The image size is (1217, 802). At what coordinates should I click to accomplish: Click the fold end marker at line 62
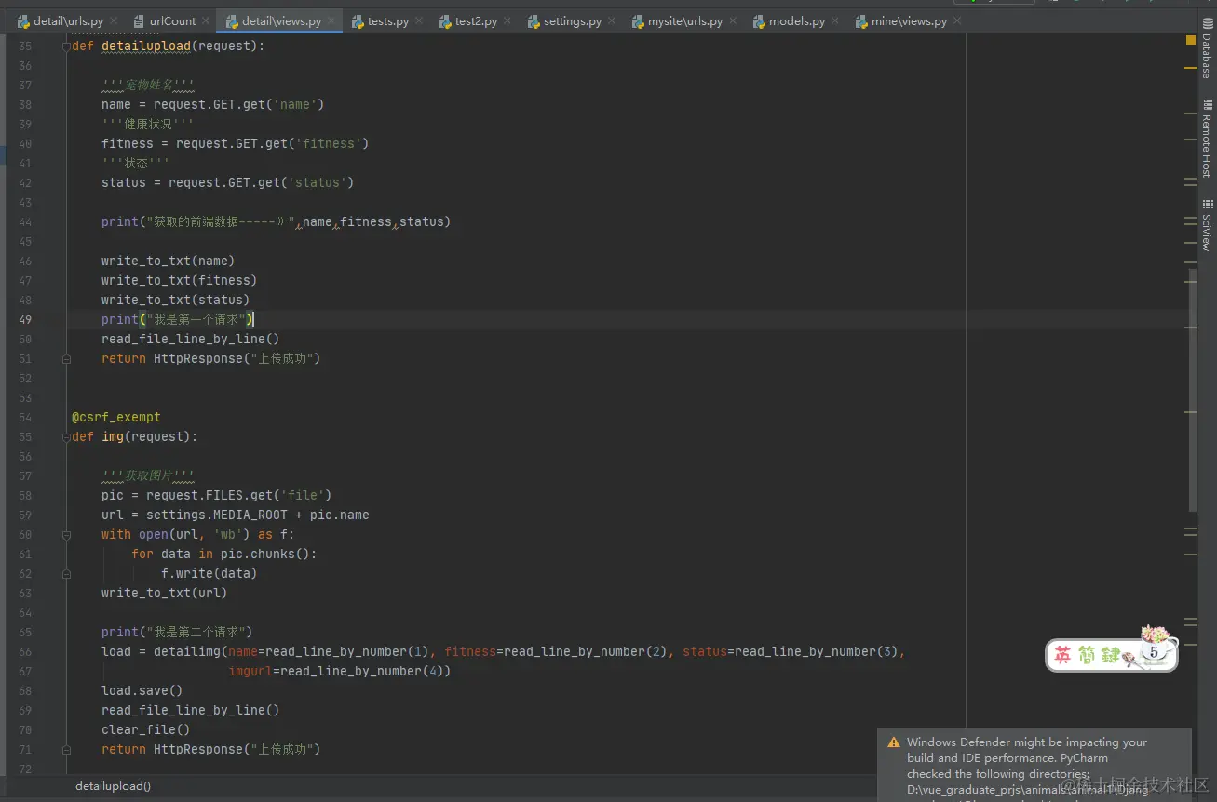[67, 573]
